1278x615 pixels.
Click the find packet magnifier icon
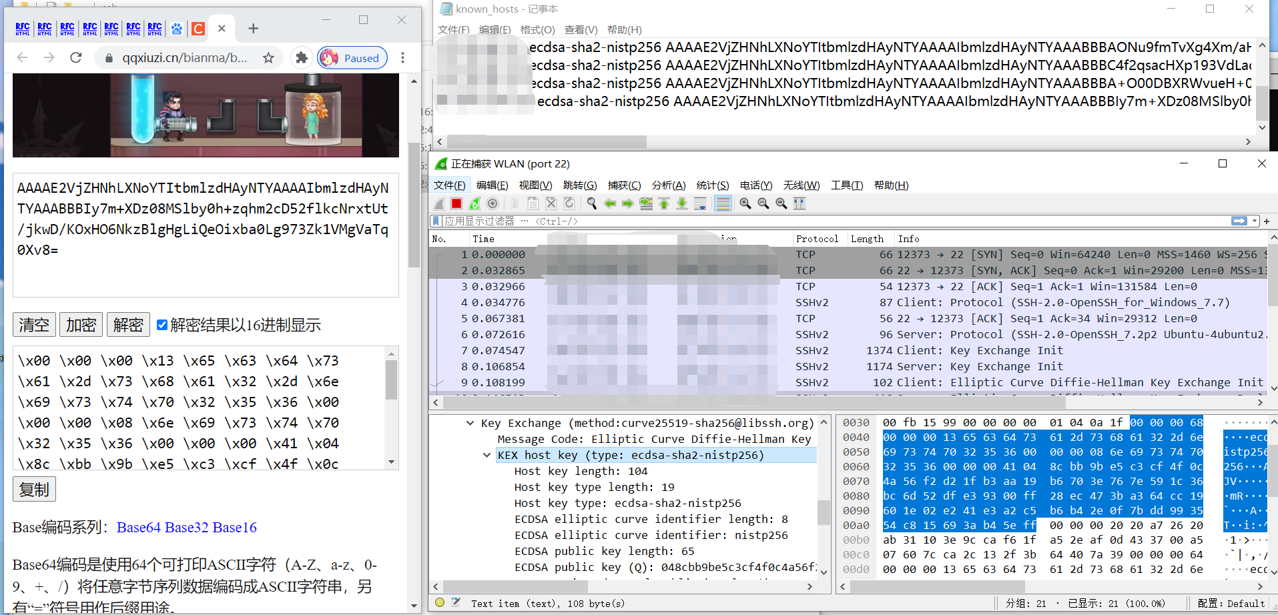tap(591, 203)
